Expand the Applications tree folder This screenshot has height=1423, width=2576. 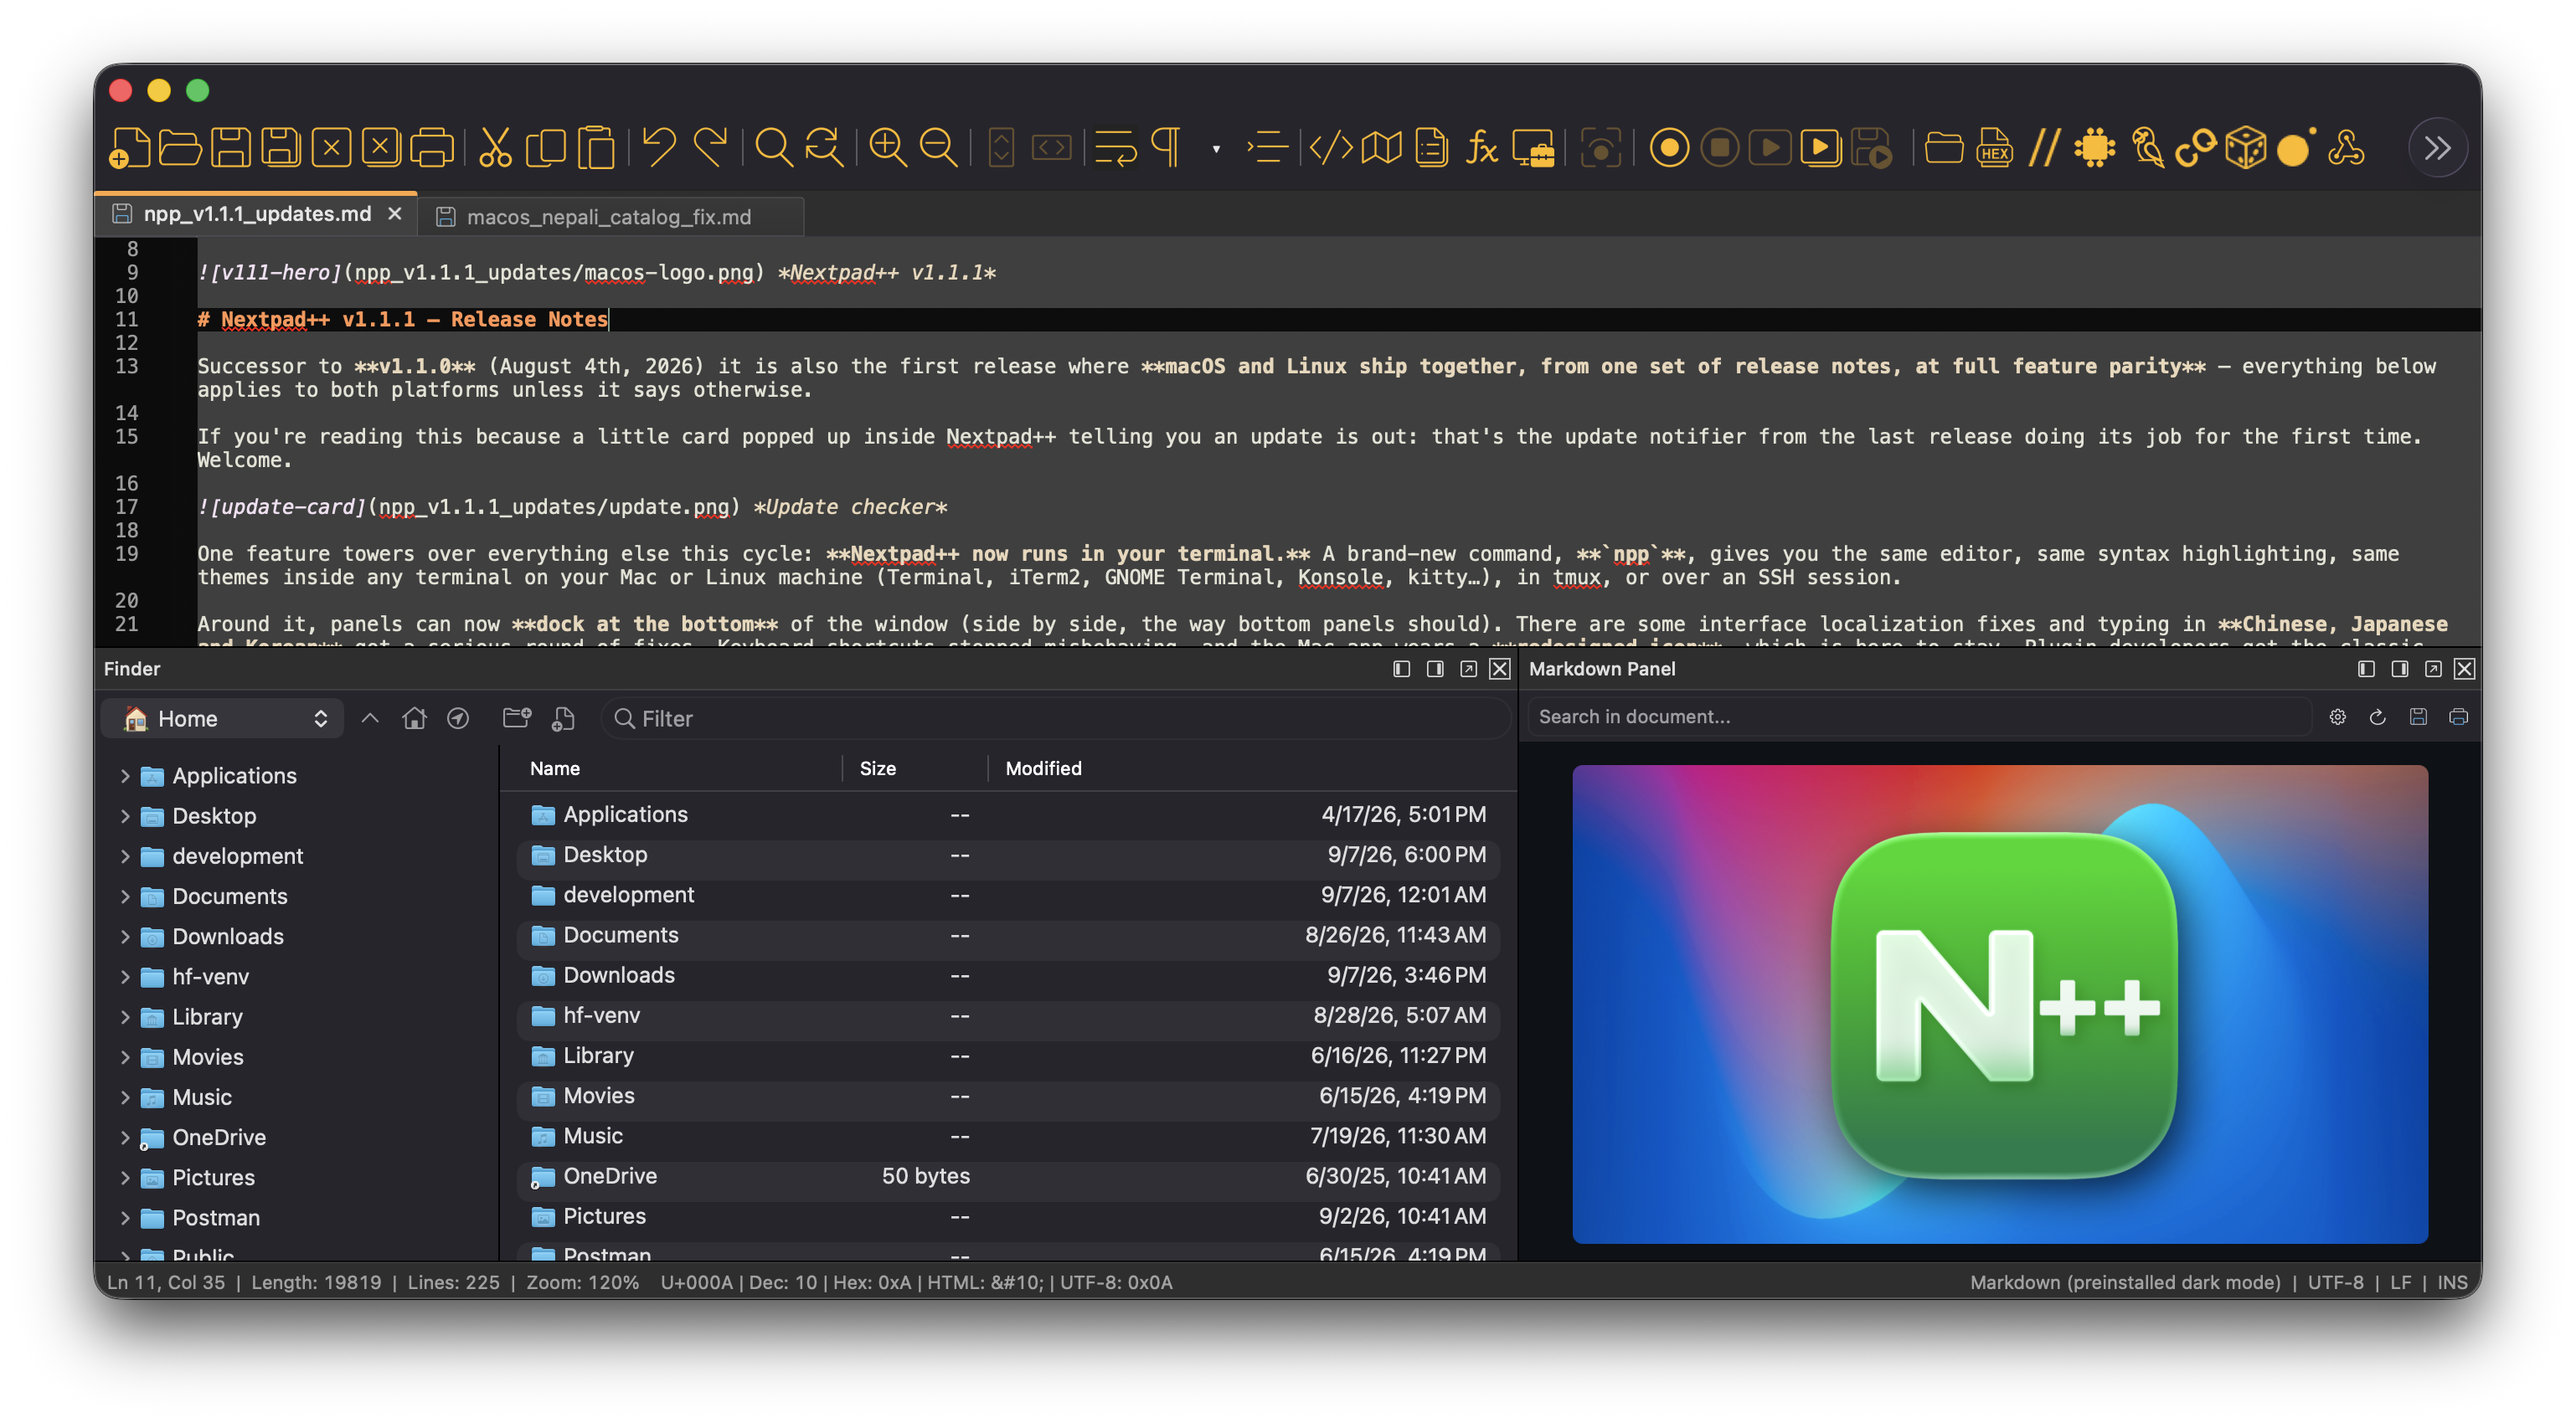(x=125, y=775)
